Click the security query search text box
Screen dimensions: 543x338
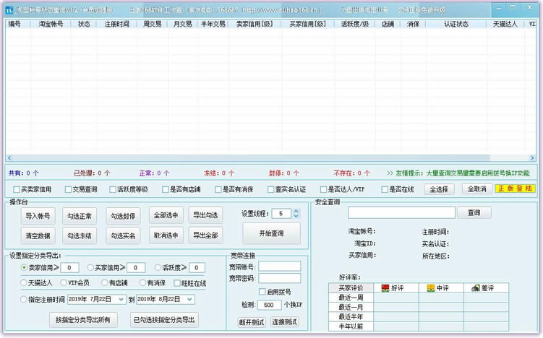401,213
